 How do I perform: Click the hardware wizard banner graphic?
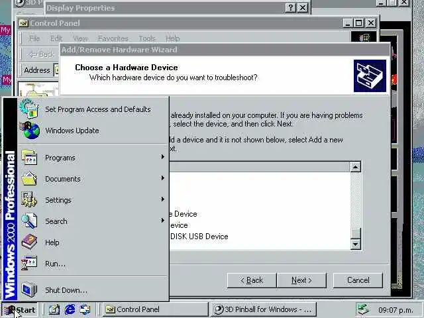tap(370, 76)
